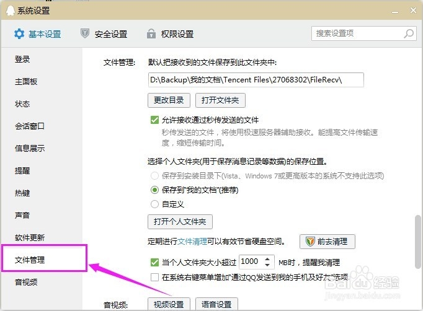Image resolution: width=423 pixels, height=311 pixels.
Task: Open the 登录 sidebar section
Action: tap(22, 59)
